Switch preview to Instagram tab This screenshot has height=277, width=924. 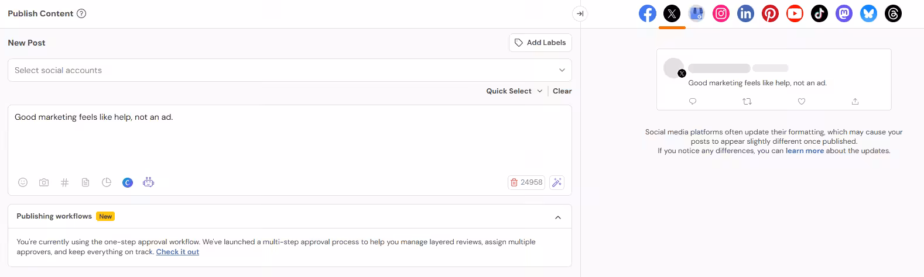point(721,13)
